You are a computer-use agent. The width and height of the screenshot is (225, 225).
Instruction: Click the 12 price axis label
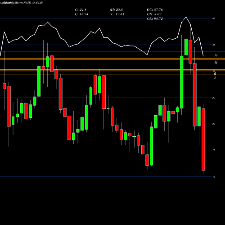click(x=214, y=177)
